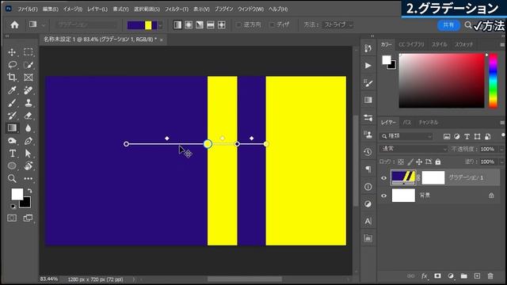This screenshot has height=285, width=507.
Task: Open gradient picker arrow beside swatch
Action: pyautogui.click(x=160, y=25)
